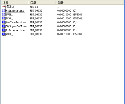Select the NetShowServices entry name

coord(16,22)
